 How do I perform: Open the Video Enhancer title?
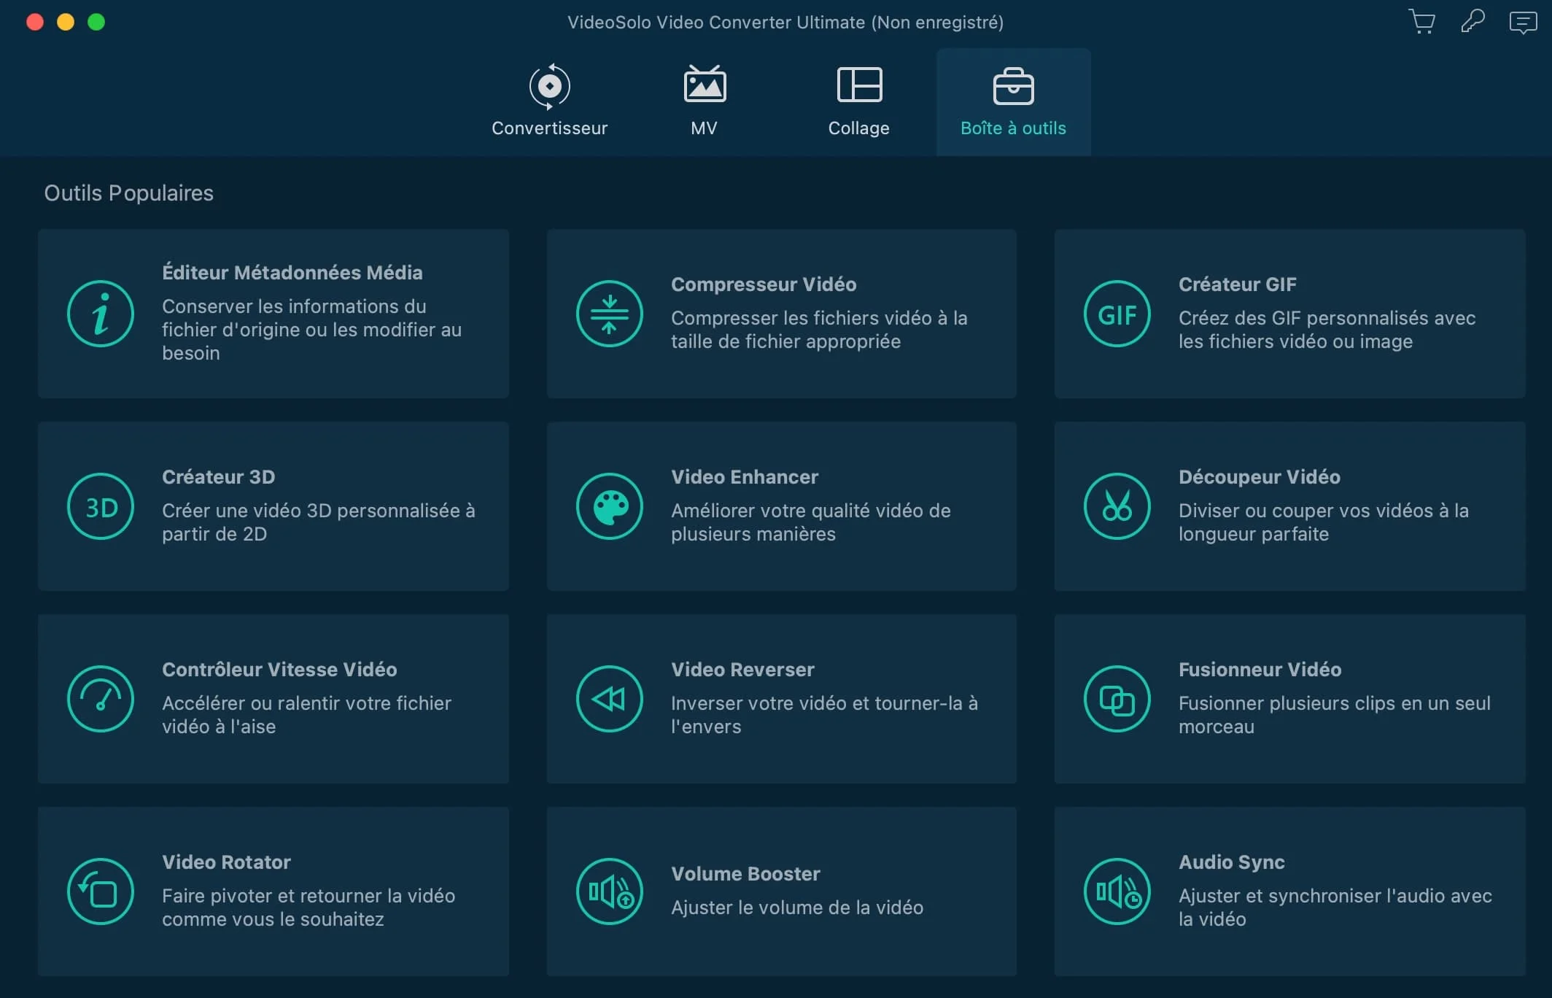click(x=744, y=477)
